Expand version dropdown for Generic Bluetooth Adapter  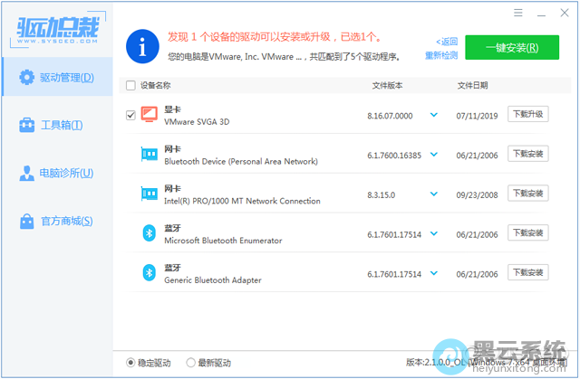pyautogui.click(x=433, y=272)
